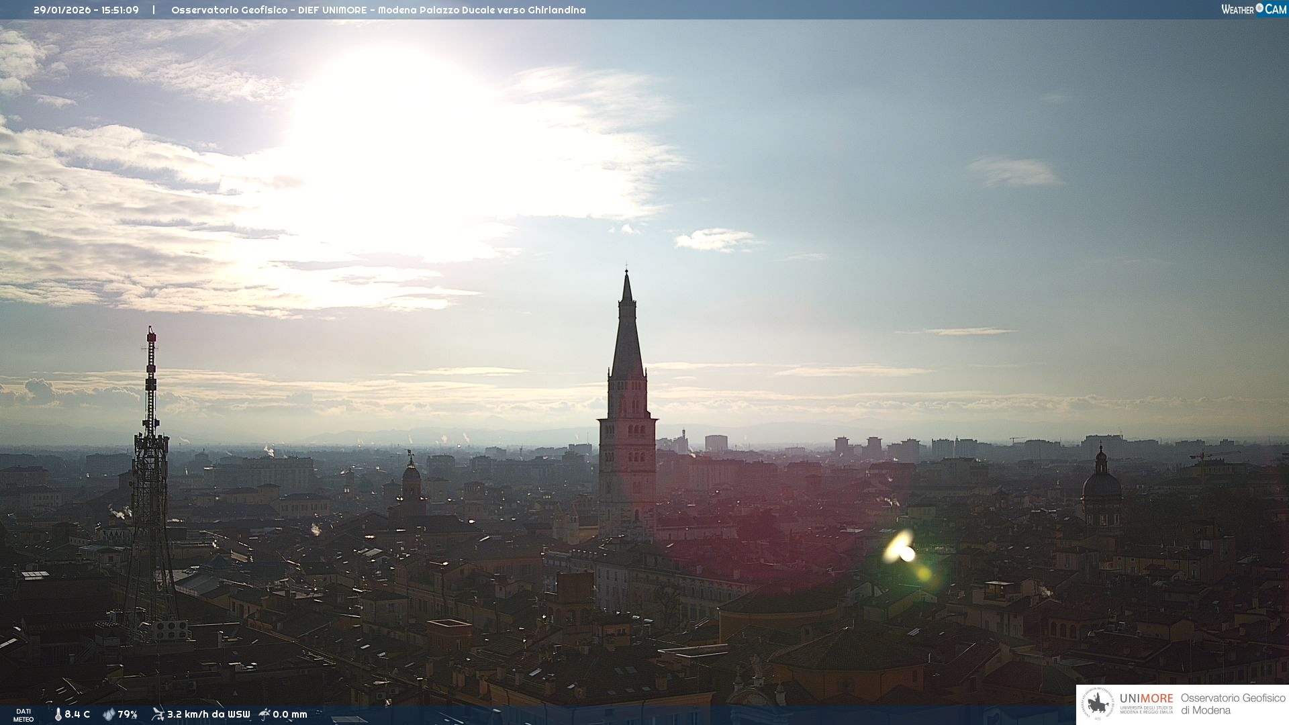Click the 15:51:09 time stamp
This screenshot has width=1289, height=725.
click(x=120, y=10)
